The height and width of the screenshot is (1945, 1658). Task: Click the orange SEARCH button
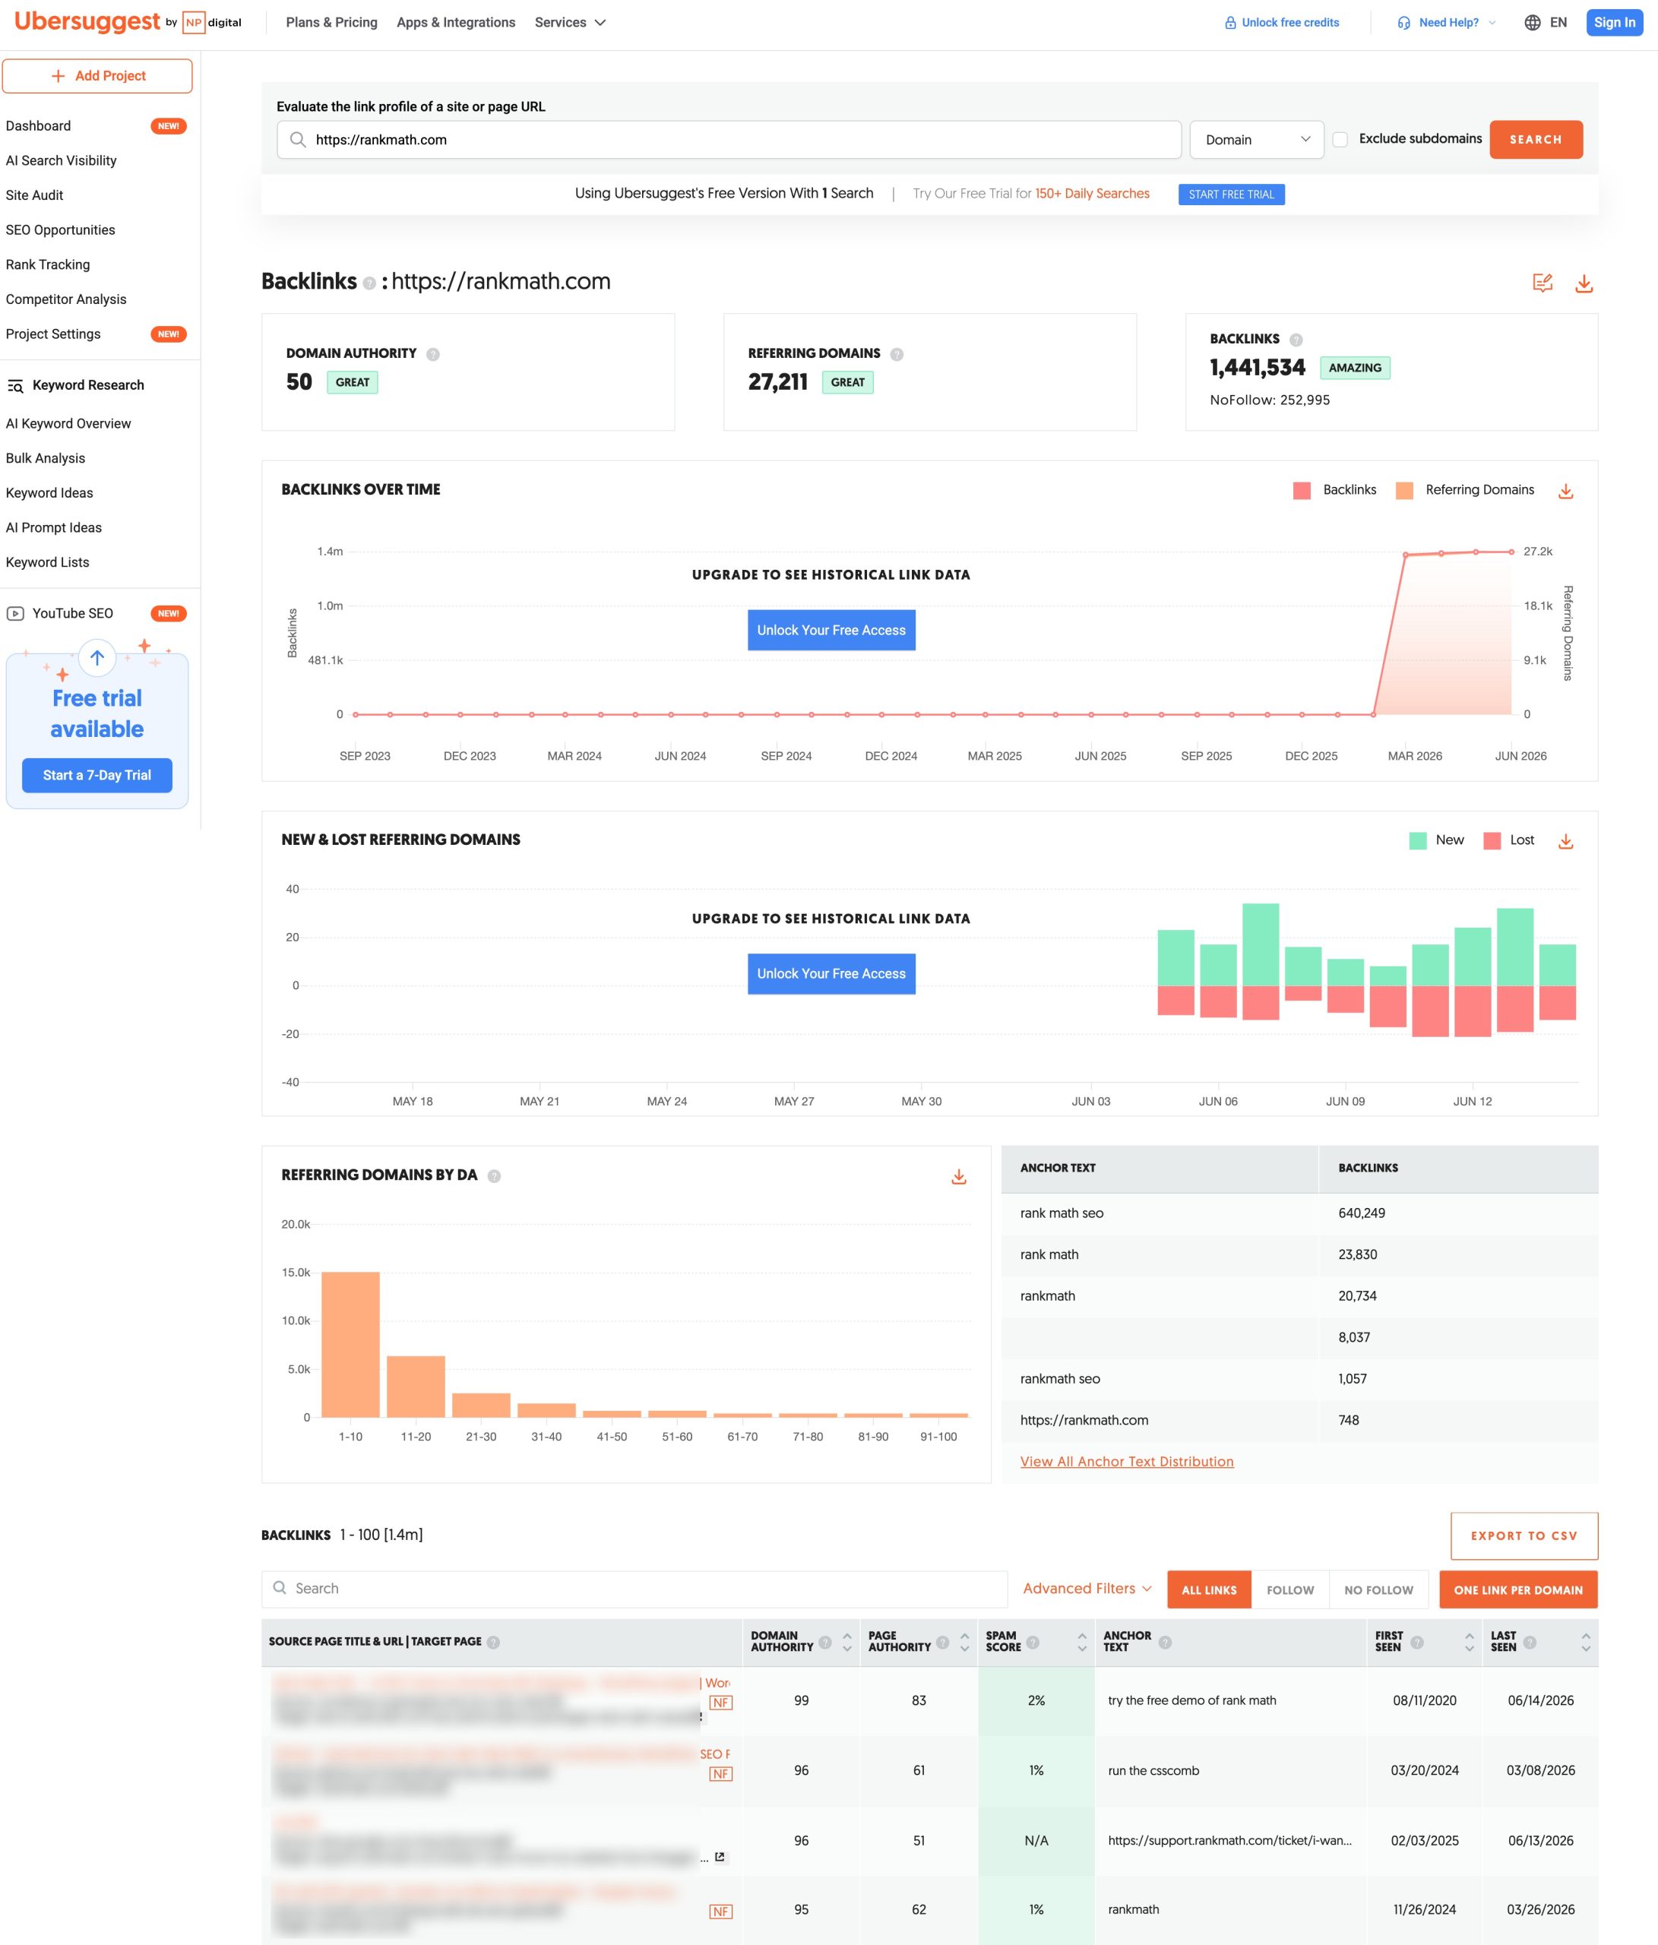(1536, 140)
